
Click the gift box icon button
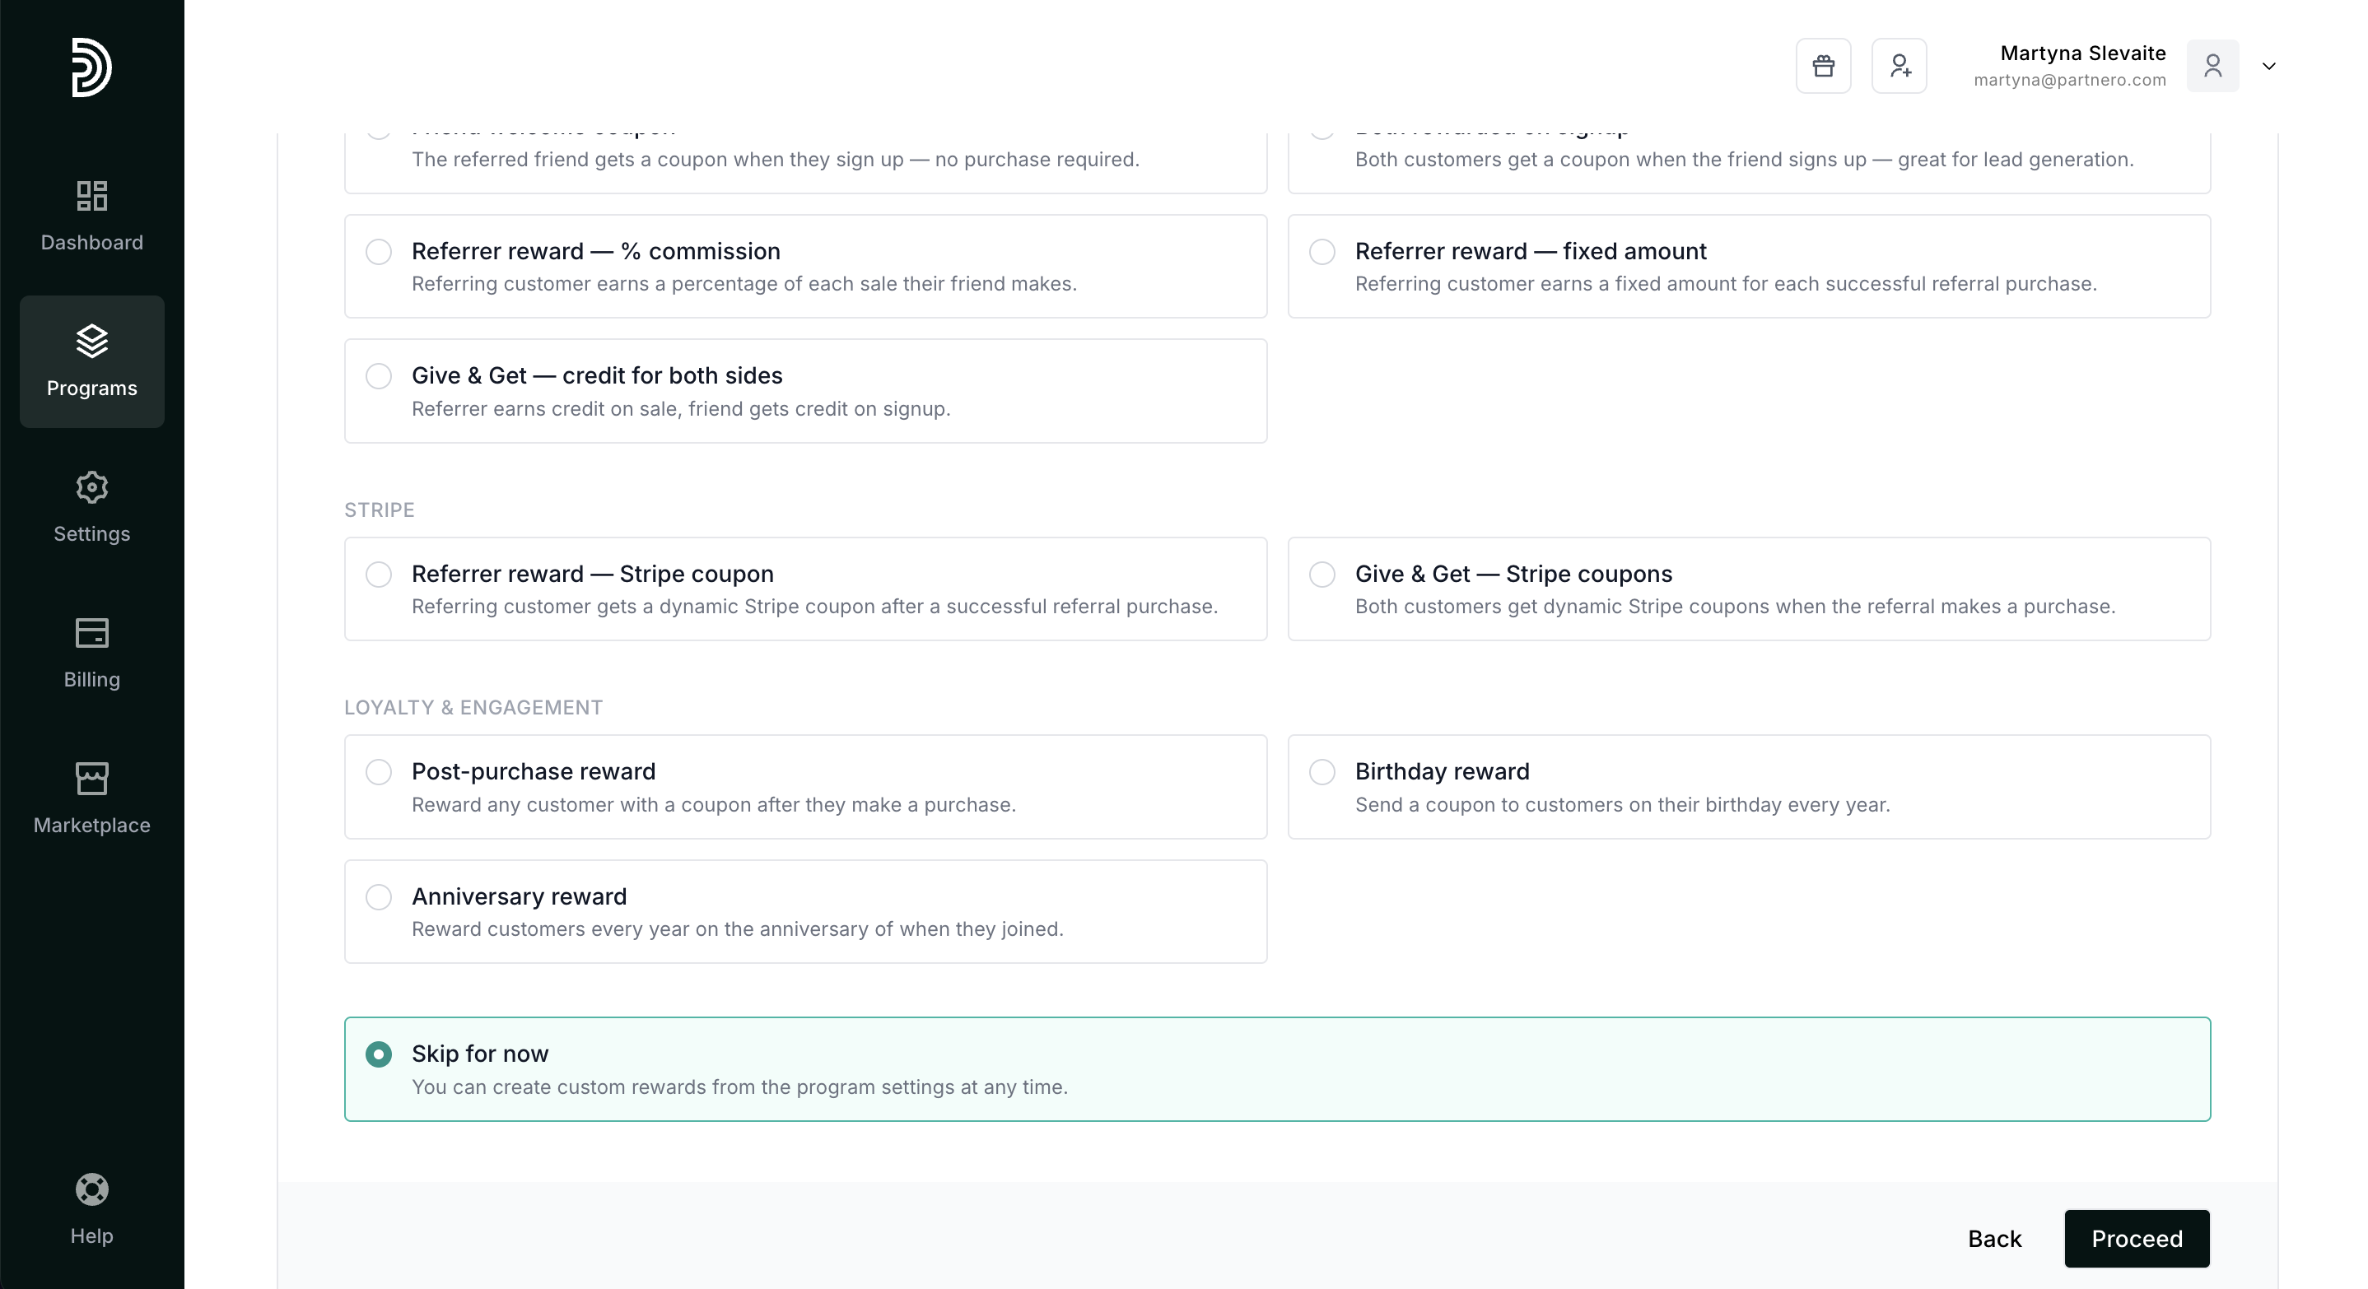pyautogui.click(x=1823, y=66)
